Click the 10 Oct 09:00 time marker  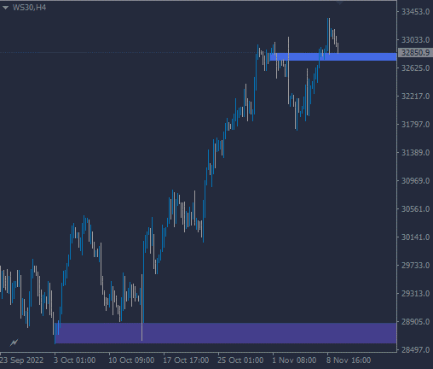click(131, 360)
